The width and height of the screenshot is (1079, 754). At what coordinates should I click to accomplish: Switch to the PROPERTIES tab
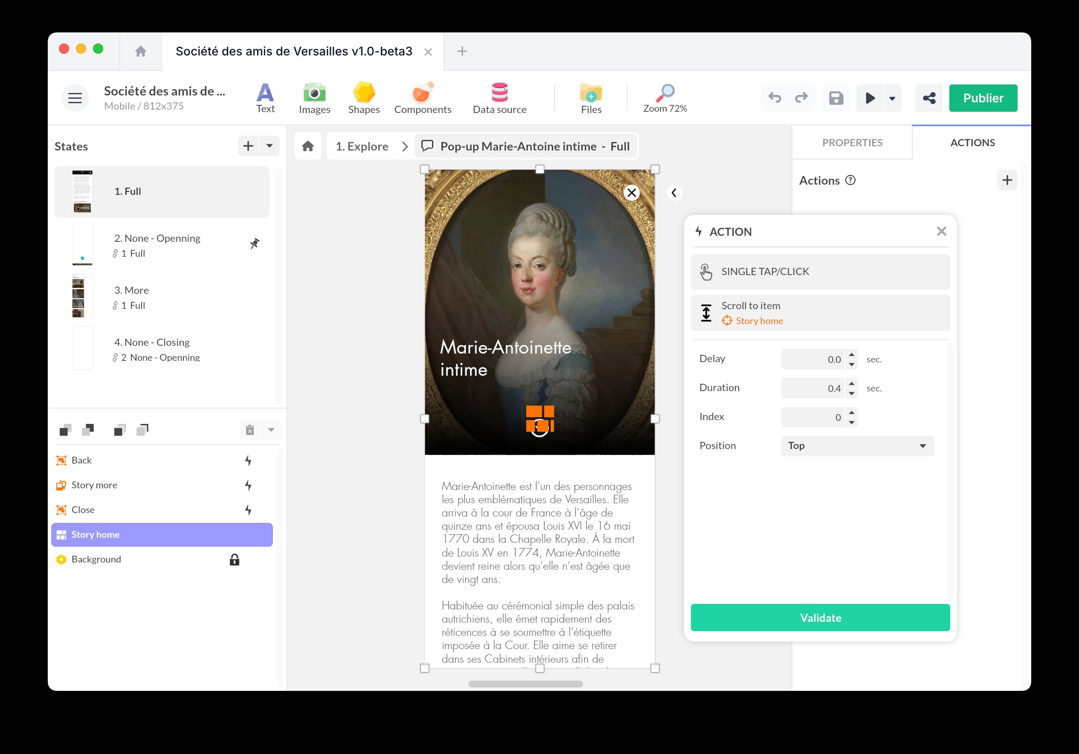tap(852, 142)
